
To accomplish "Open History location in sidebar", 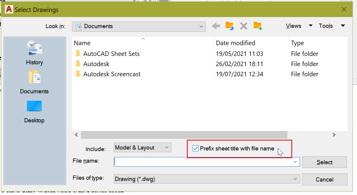I will [34, 52].
